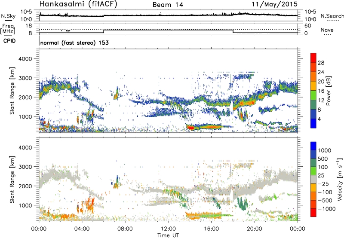Click the 2000 tick label in power panel
The height and width of the screenshot is (238, 344).
[x=25, y=97]
